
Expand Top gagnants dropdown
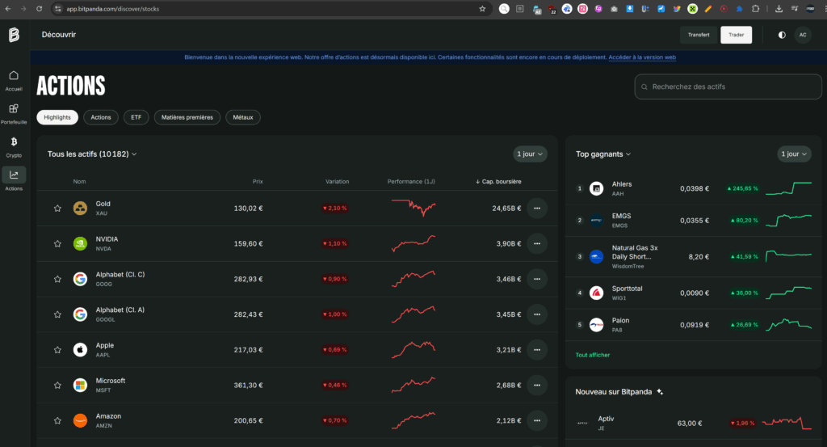602,154
